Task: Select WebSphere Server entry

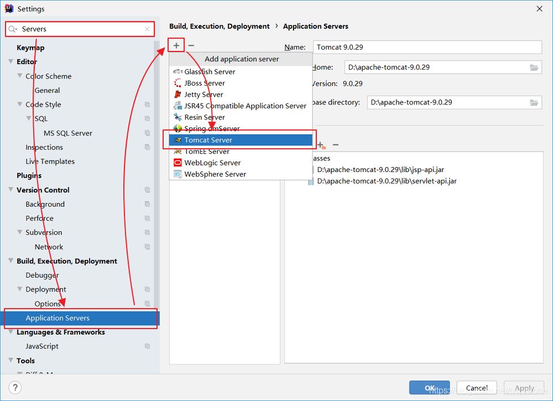Action: [x=215, y=174]
